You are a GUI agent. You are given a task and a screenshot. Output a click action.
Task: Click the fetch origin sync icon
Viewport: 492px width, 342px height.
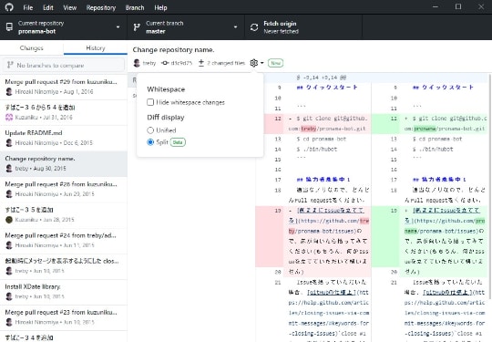pos(254,27)
